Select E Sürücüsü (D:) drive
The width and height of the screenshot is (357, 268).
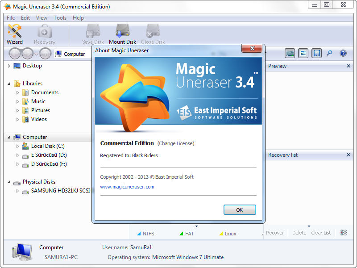coord(49,155)
